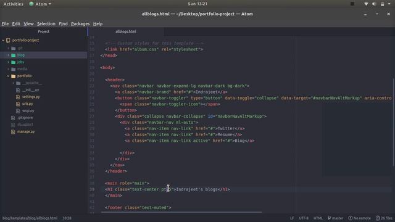Click the HTML grammar selector
Image resolution: width=395 pixels, height=222 pixels.
[x=318, y=218]
